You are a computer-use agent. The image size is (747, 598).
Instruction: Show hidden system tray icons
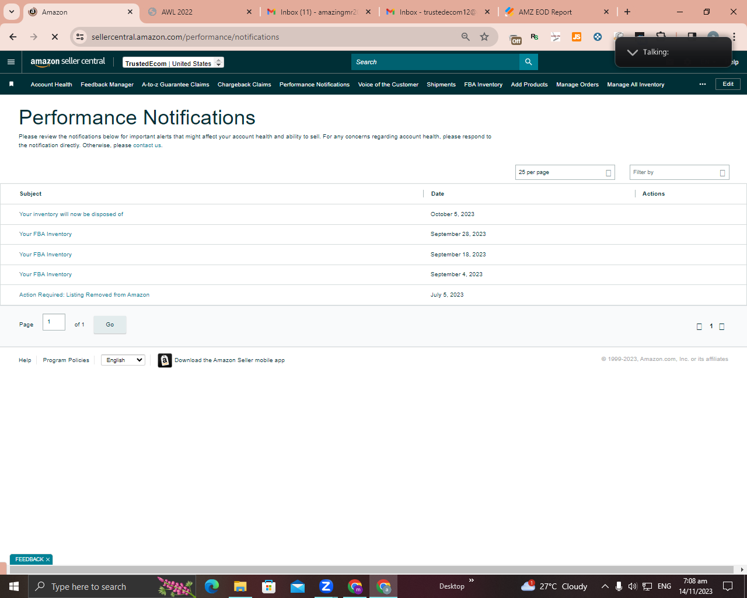[605, 586]
